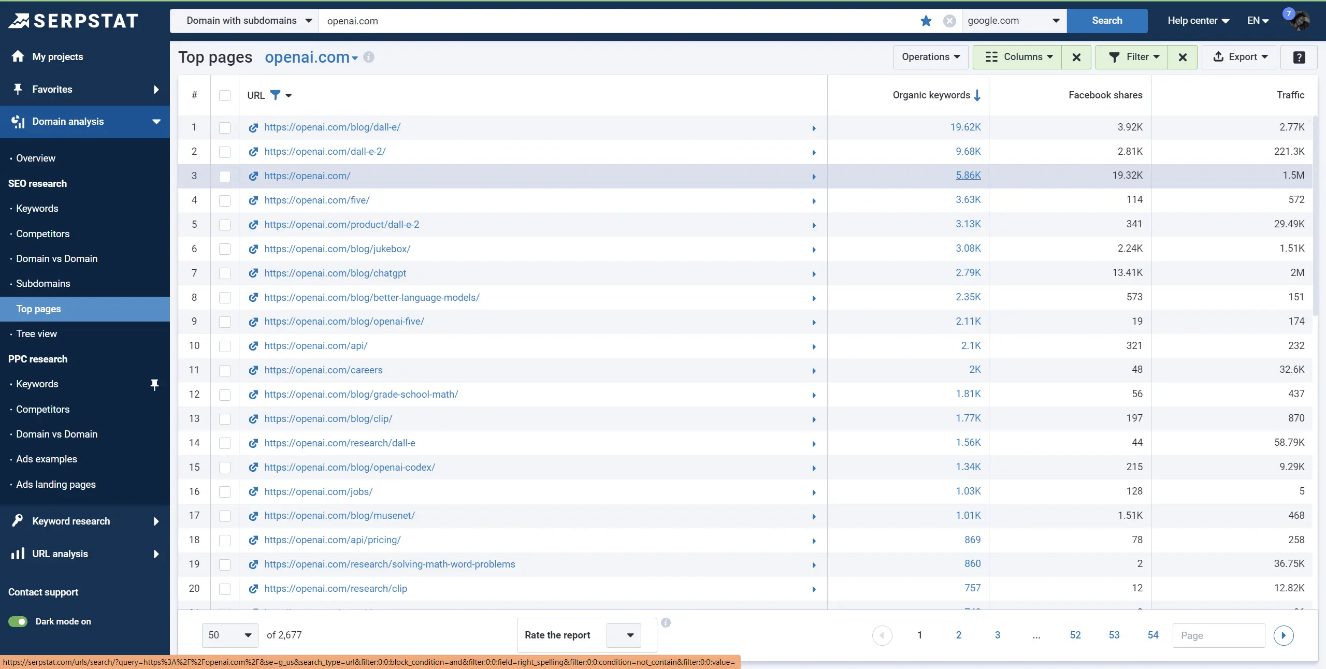Select checkbox for blog/jukebox row
1326x669 pixels.
pos(225,249)
